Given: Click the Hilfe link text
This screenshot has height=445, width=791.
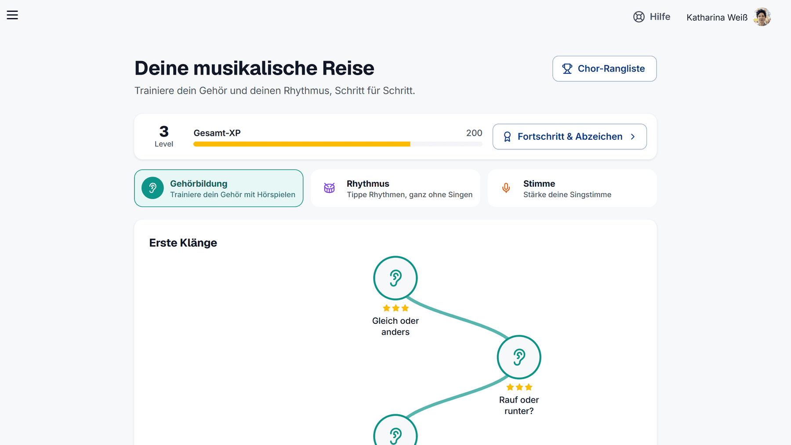Looking at the screenshot, I should coord(660,17).
